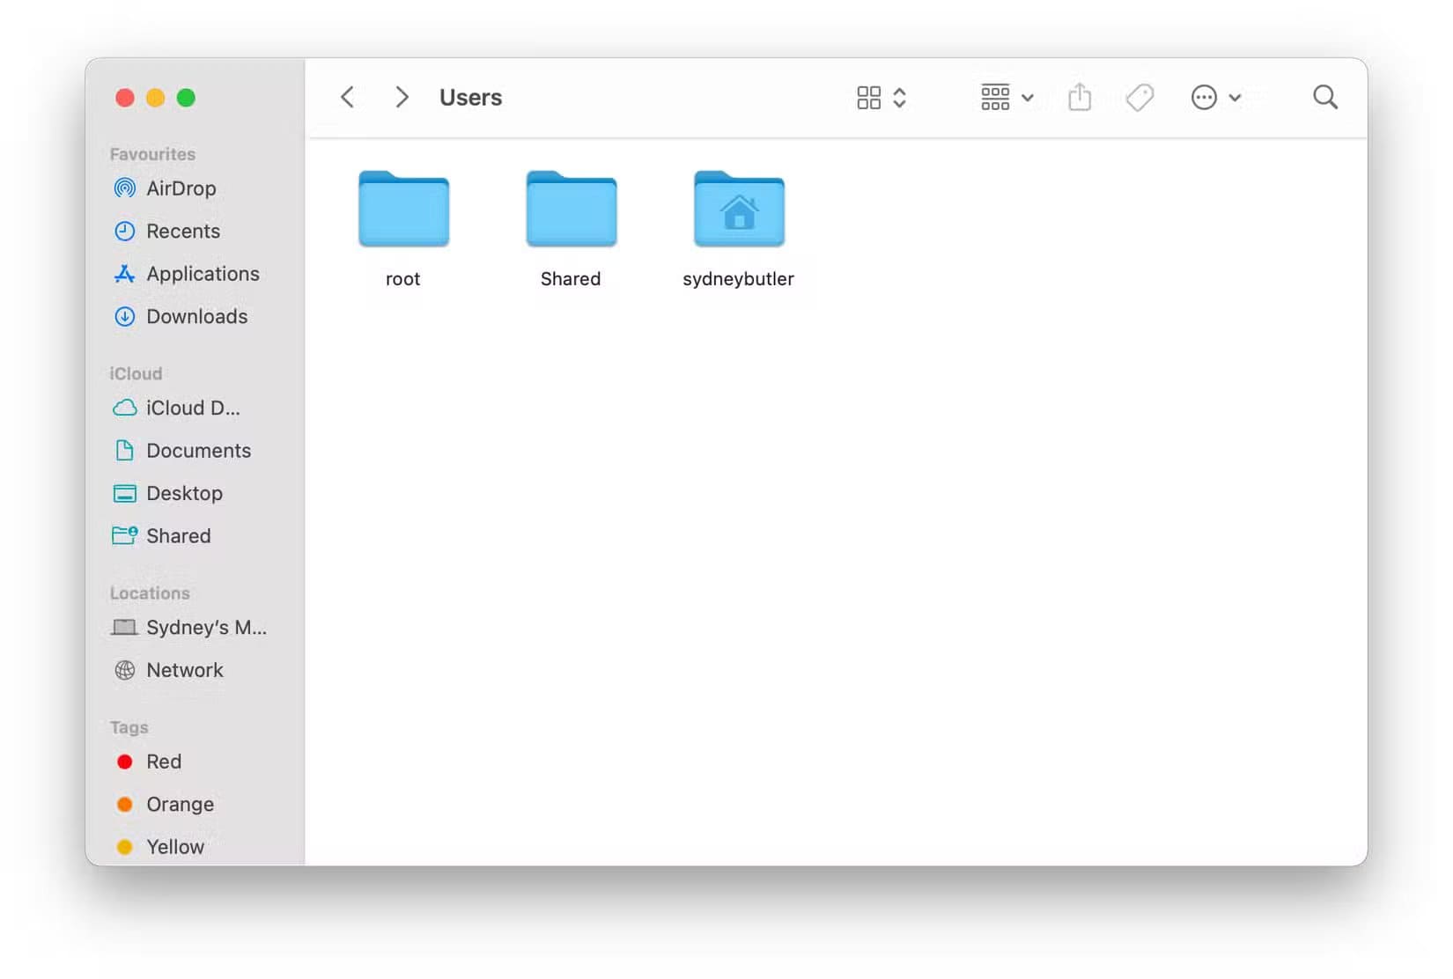Select the Shared folder in Users
This screenshot has height=979, width=1453.
[571, 210]
